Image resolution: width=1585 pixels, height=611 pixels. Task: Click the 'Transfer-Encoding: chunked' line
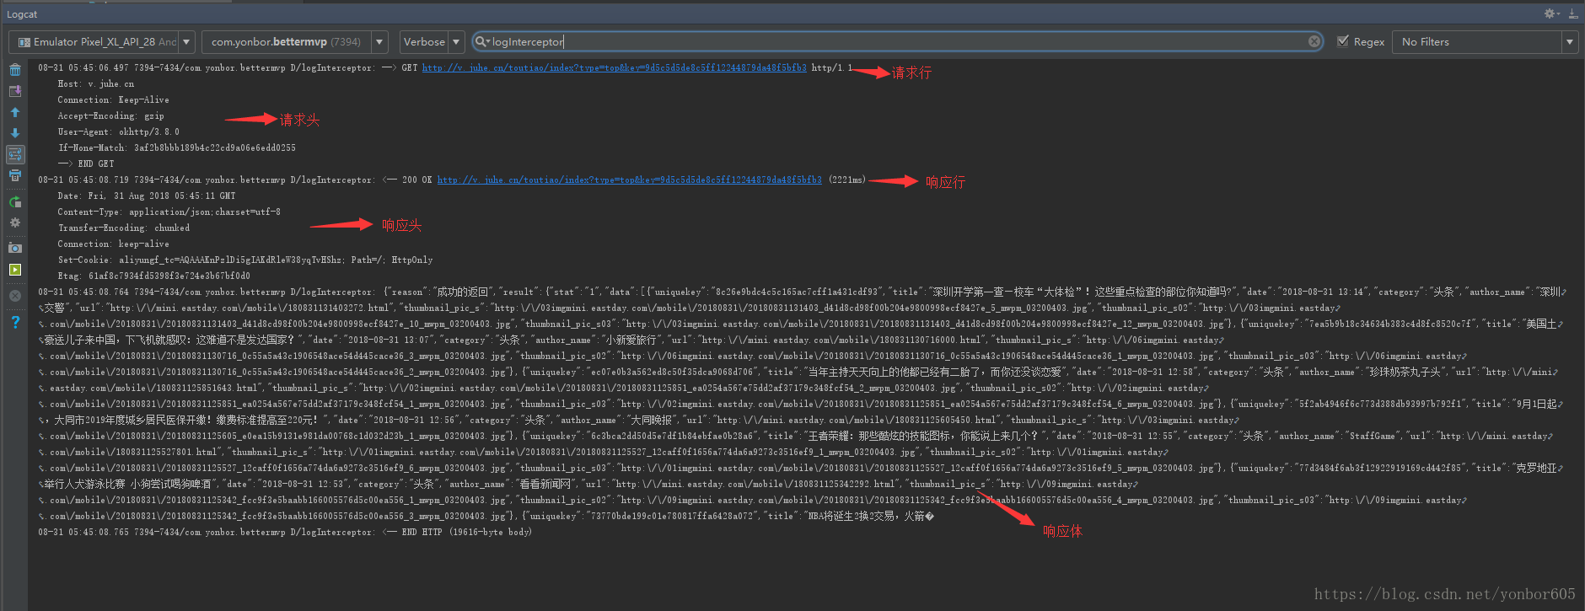(x=123, y=228)
